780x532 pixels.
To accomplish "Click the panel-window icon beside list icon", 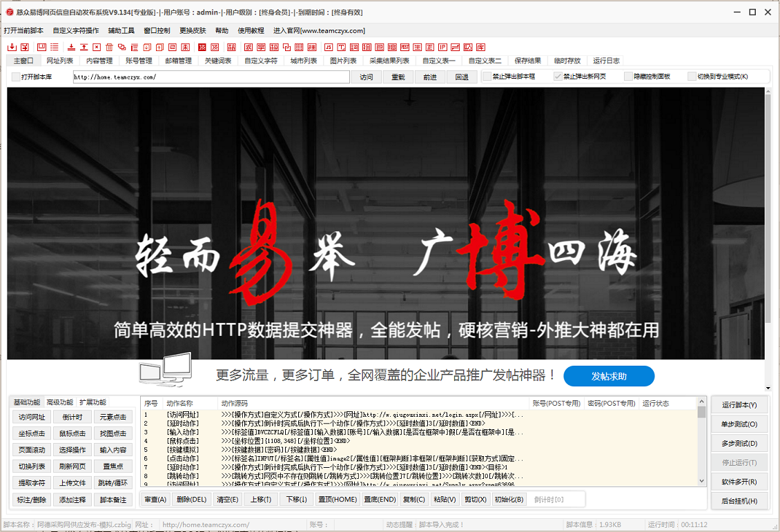I will [x=41, y=47].
